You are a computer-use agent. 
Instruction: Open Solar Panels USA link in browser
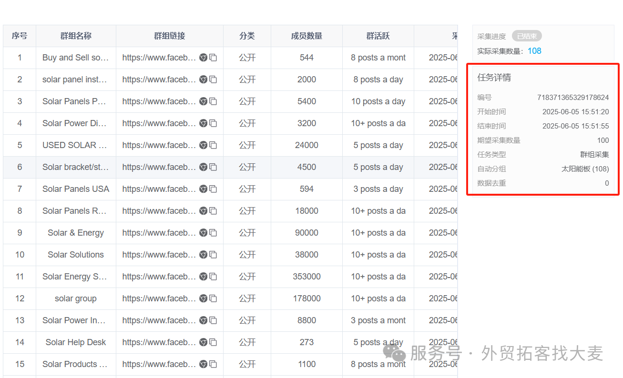coord(204,189)
